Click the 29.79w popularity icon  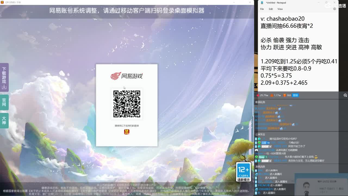(x=258, y=95)
